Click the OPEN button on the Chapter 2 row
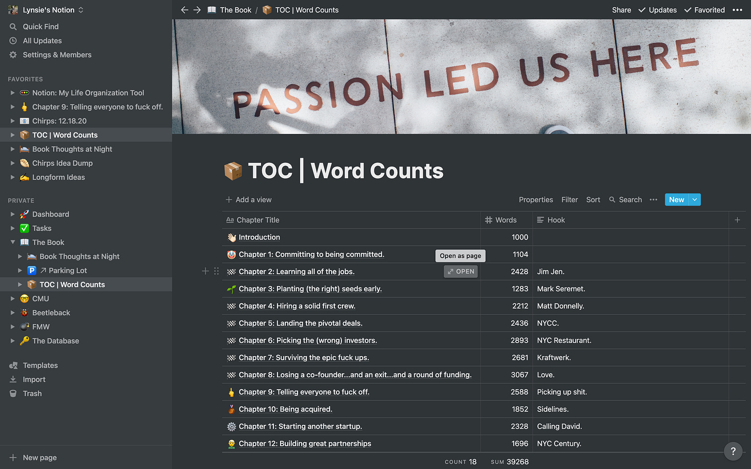Image resolution: width=751 pixels, height=469 pixels. pyautogui.click(x=461, y=272)
